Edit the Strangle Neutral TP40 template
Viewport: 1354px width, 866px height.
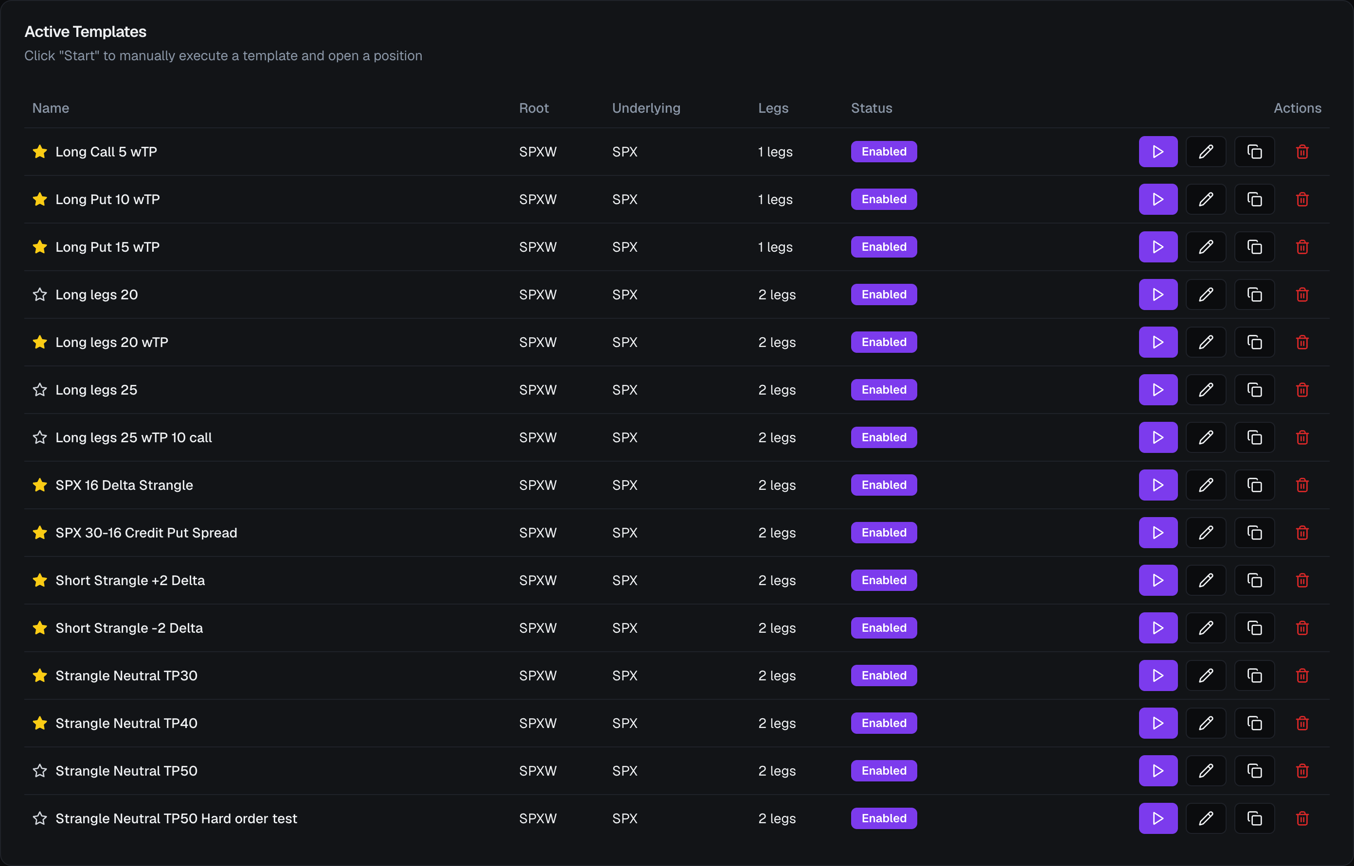[x=1206, y=723]
